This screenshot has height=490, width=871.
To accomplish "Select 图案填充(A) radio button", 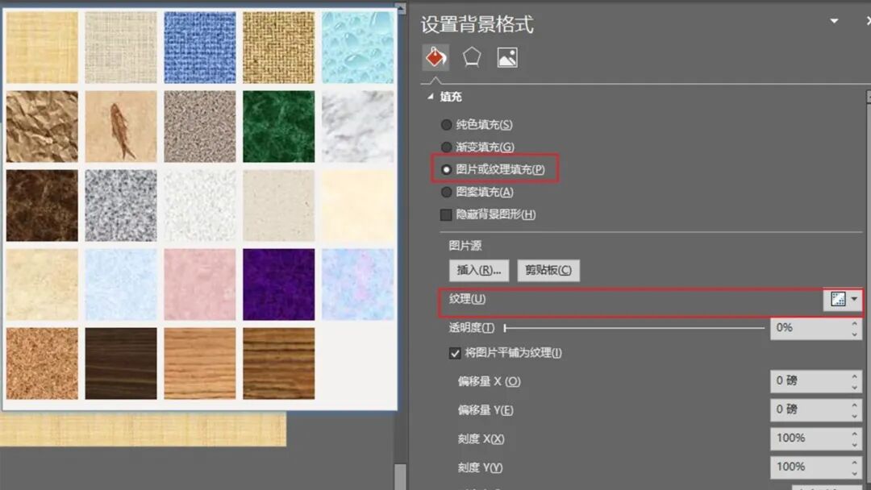I will [446, 192].
